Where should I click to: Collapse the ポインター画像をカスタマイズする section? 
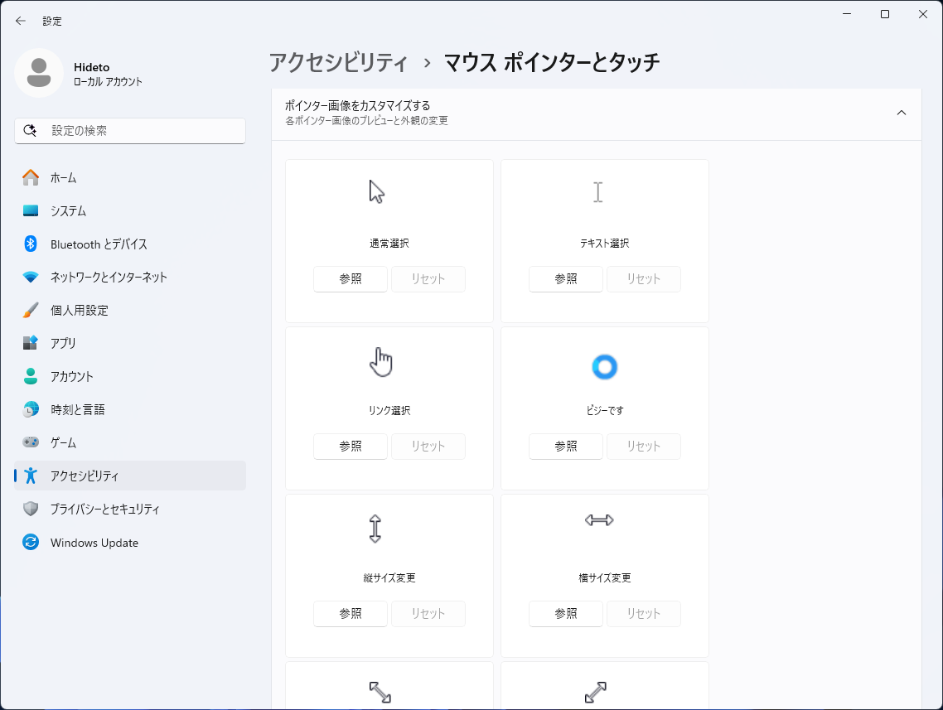click(x=901, y=112)
